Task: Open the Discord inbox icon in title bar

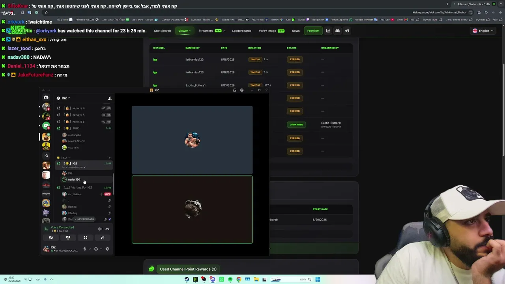Action: pyautogui.click(x=235, y=90)
